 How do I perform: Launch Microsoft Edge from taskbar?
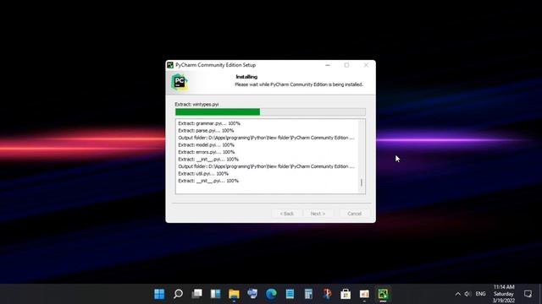(271, 294)
